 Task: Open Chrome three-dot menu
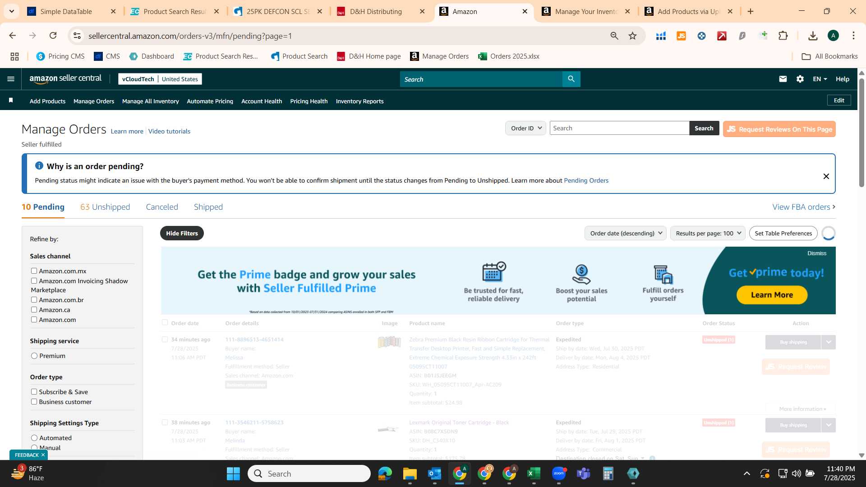pyautogui.click(x=853, y=36)
